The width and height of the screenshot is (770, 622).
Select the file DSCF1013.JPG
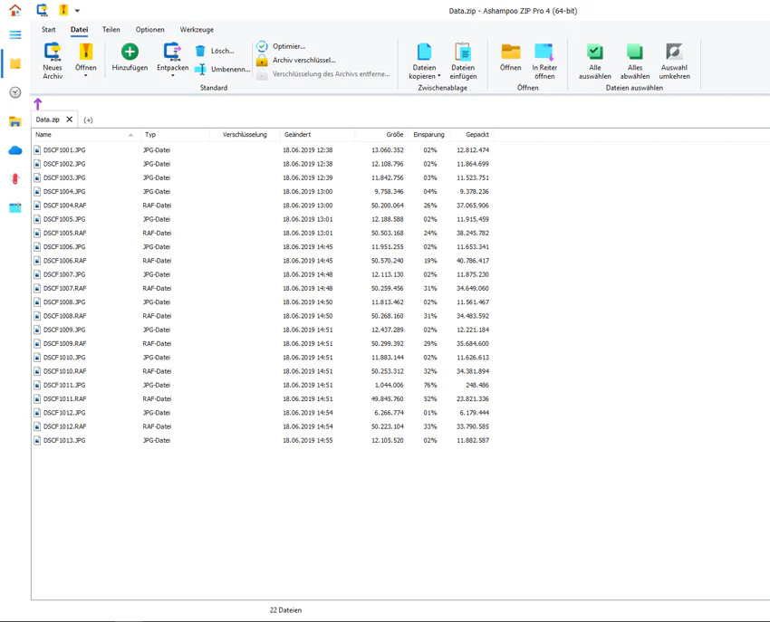click(x=64, y=440)
